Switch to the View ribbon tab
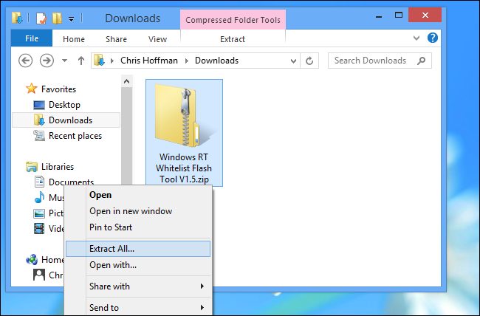Screen dimensions: 480x316 [157, 39]
